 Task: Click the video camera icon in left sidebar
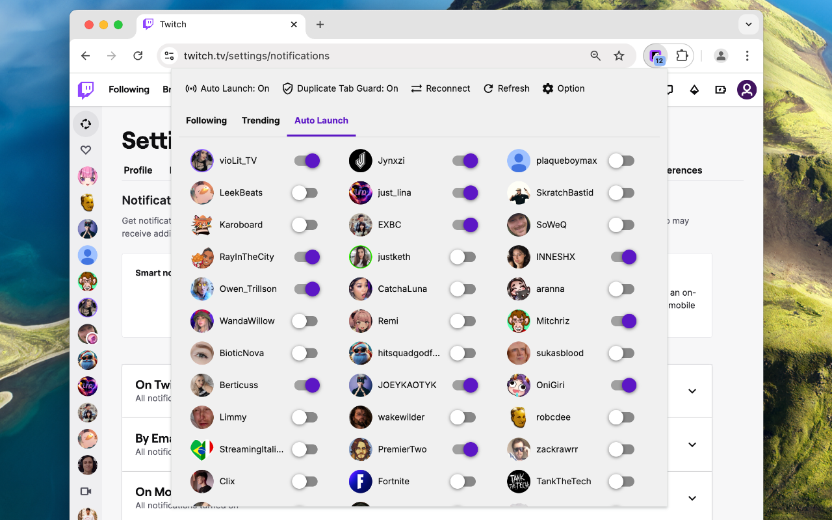85,491
